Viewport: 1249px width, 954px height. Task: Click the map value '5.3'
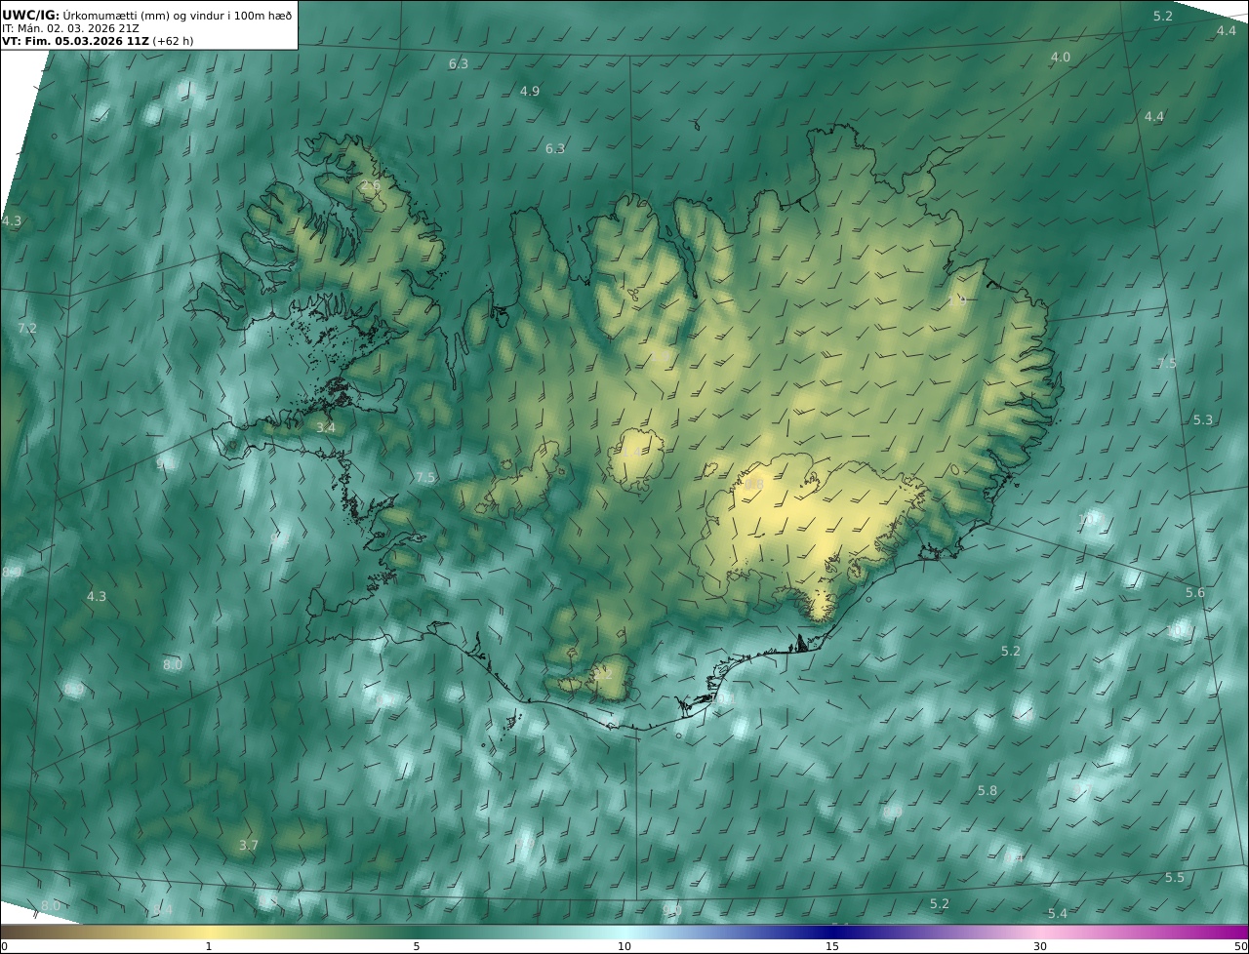click(x=1203, y=419)
